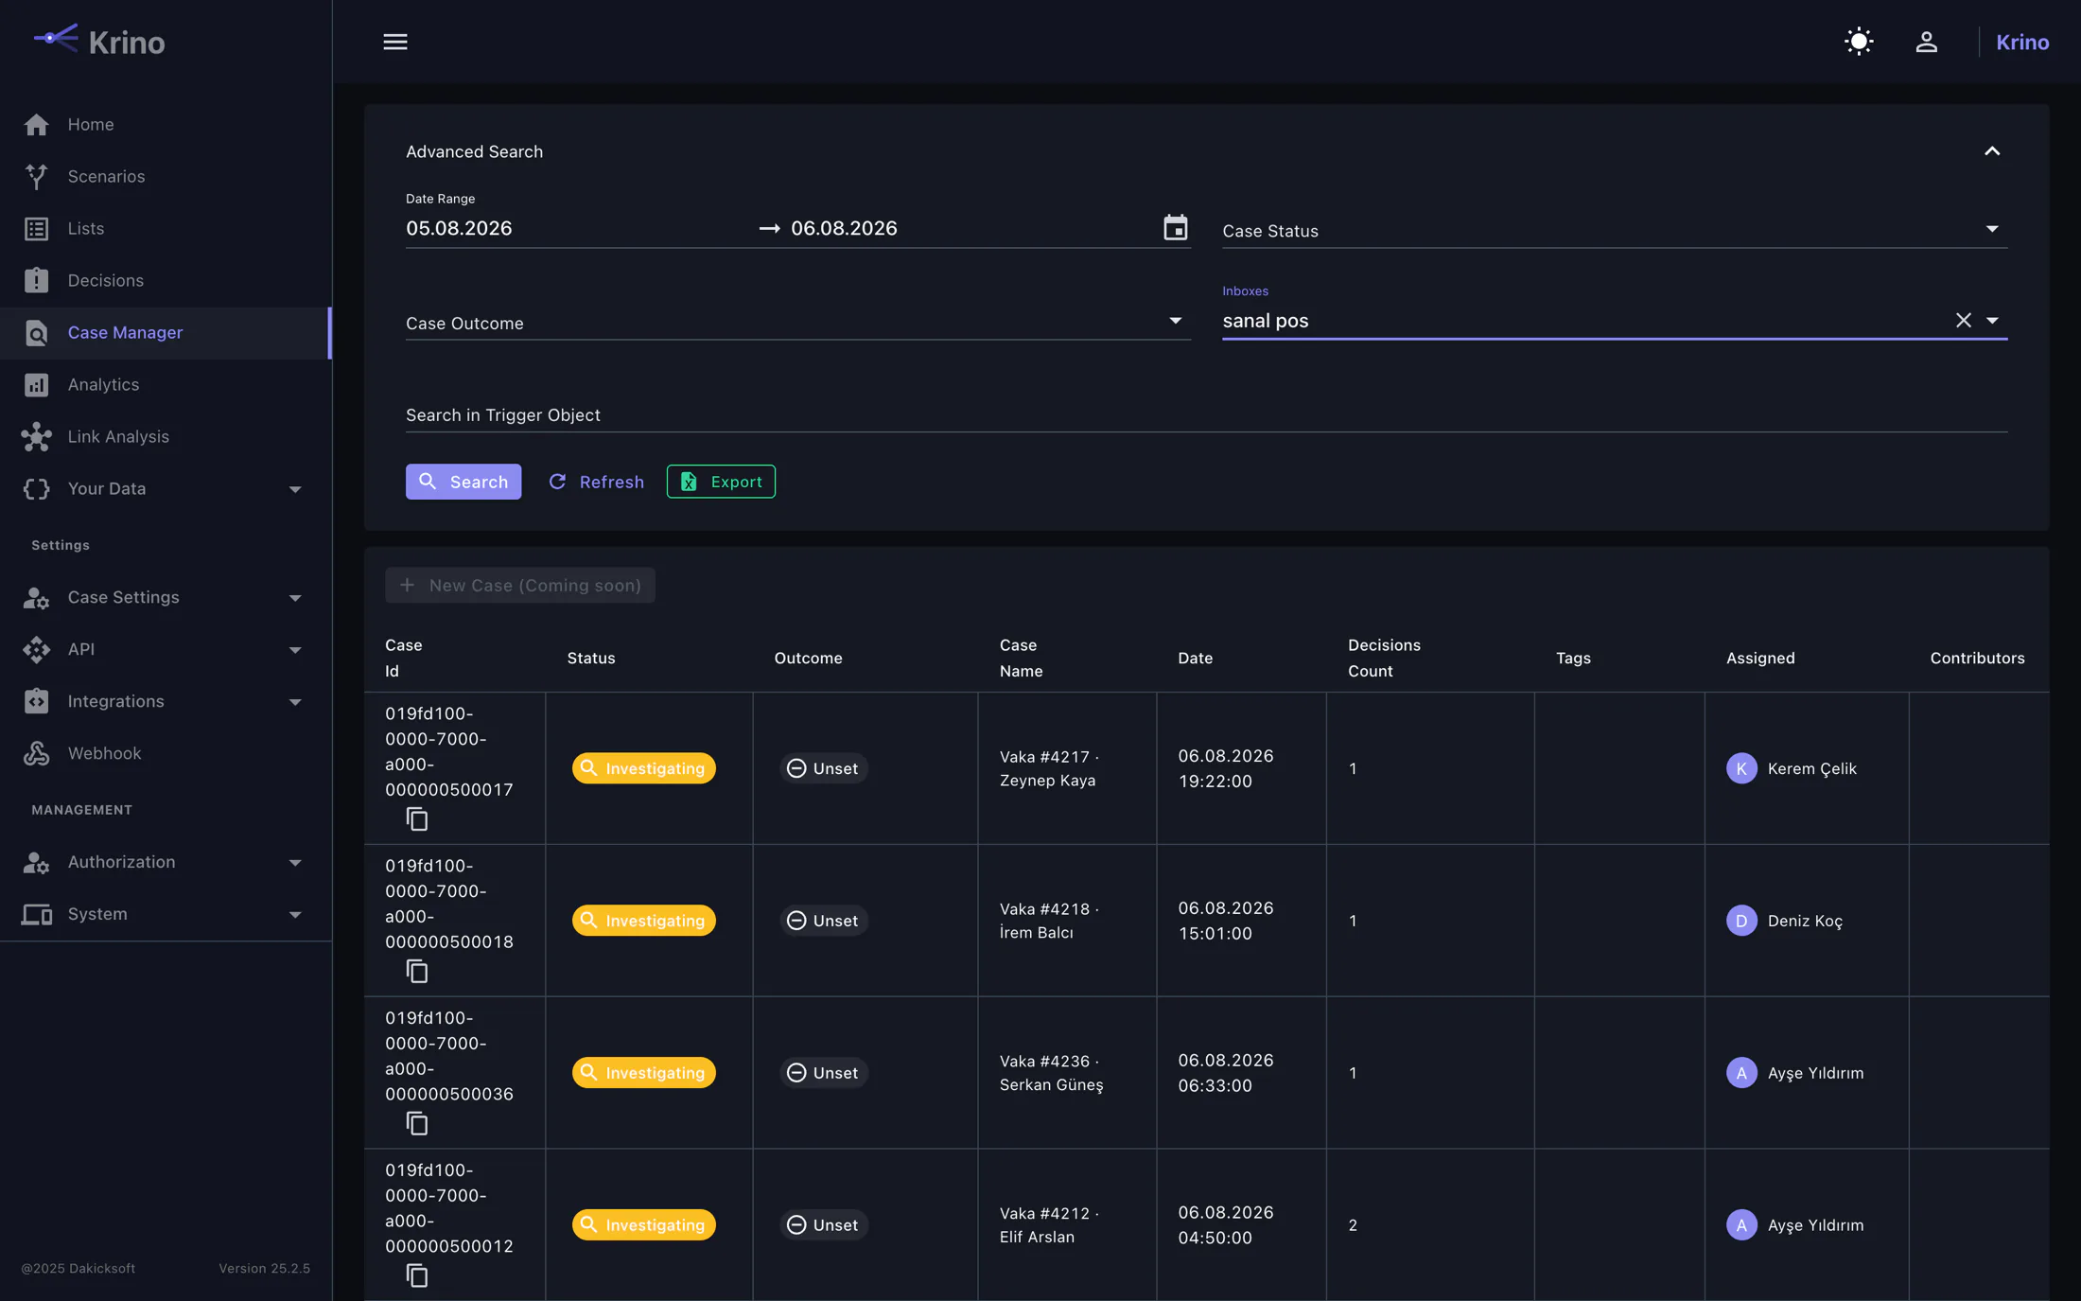Expand the Authorization submenu arrow
This screenshot has height=1301, width=2081.
[295, 863]
